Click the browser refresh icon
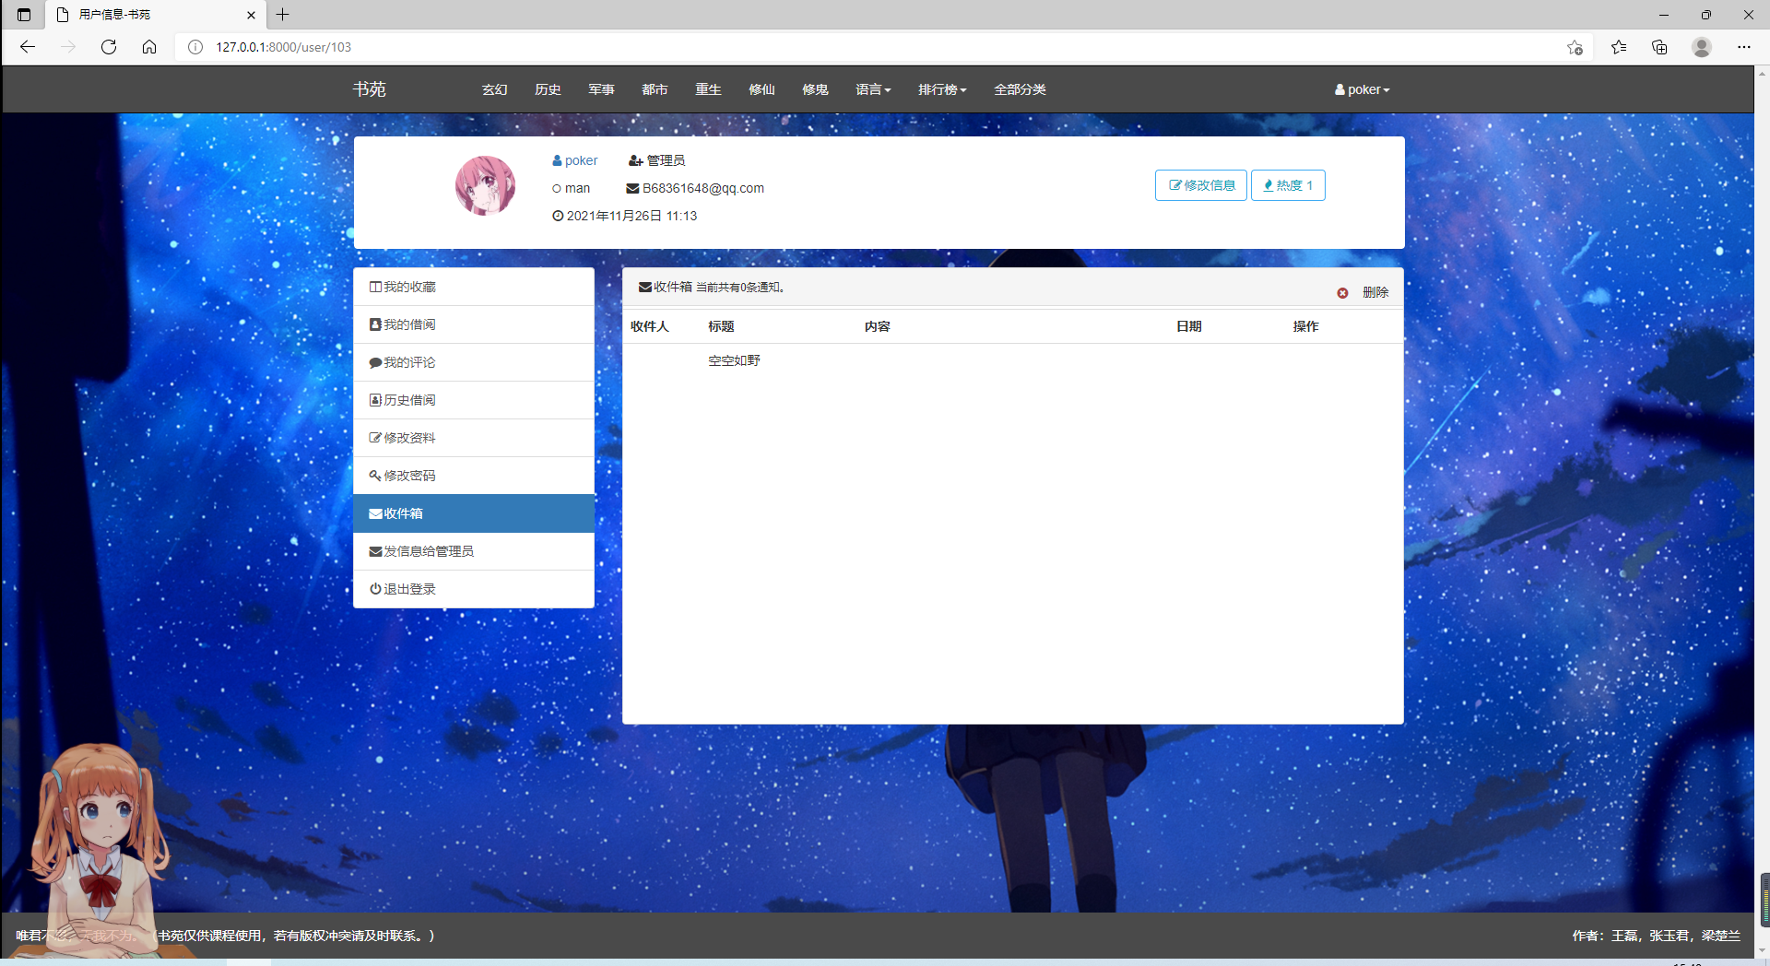Image resolution: width=1770 pixels, height=966 pixels. coord(109,47)
